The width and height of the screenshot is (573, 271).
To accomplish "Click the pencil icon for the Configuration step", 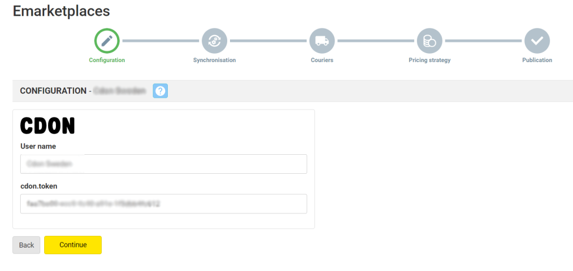I will [x=107, y=41].
